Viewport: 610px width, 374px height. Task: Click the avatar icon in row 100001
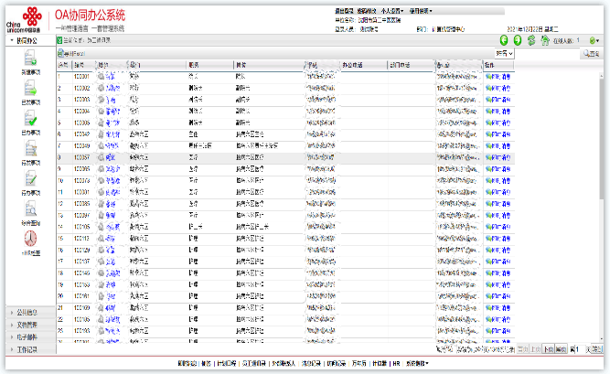pos(101,77)
